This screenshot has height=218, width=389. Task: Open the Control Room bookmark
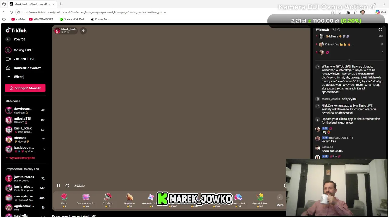[x=101, y=19]
